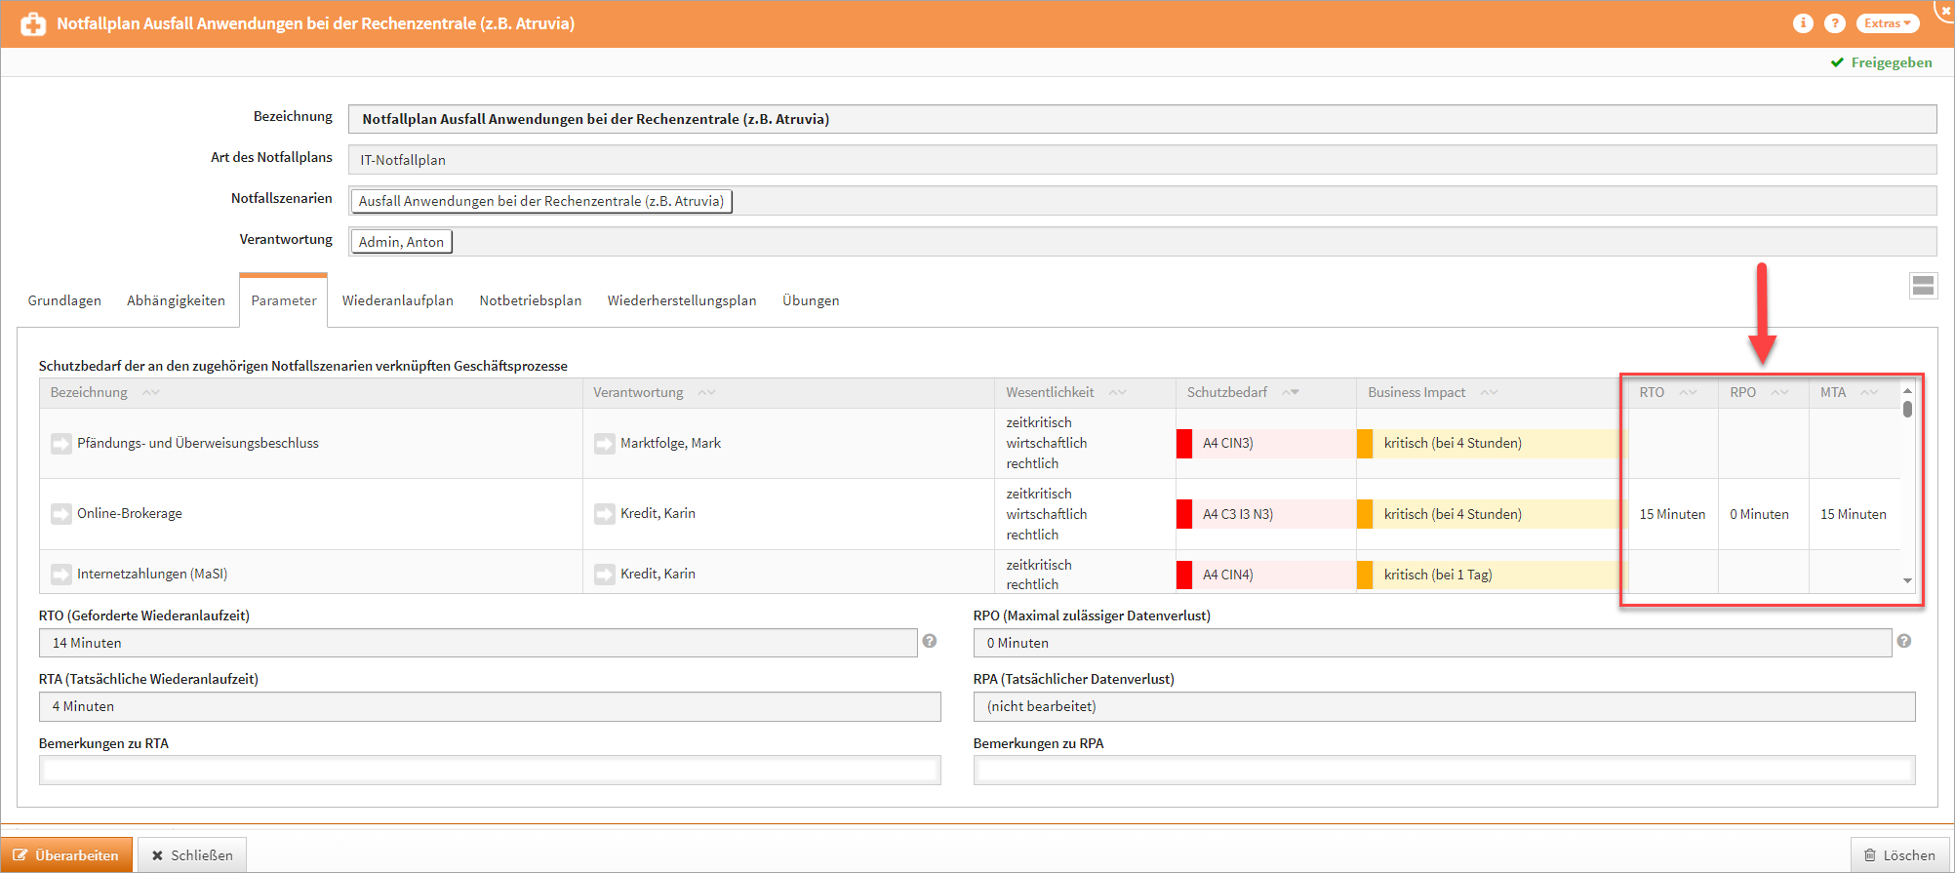Viewport: 1955px width, 873px height.
Task: Click the arrow icon beside Internetzahlungen (MaSI)
Action: [61, 575]
